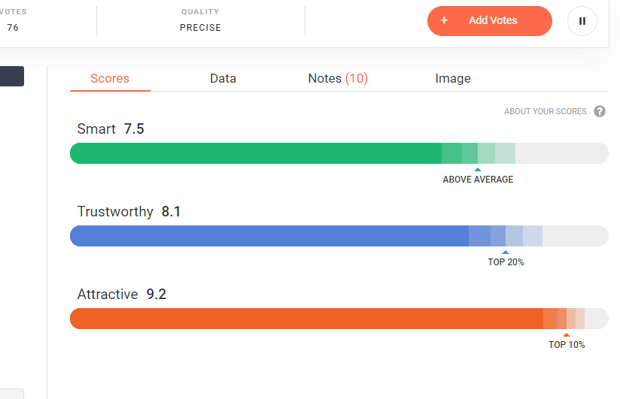Open the About Your Scores help icon
Screen dimensions: 620x399
(600, 111)
